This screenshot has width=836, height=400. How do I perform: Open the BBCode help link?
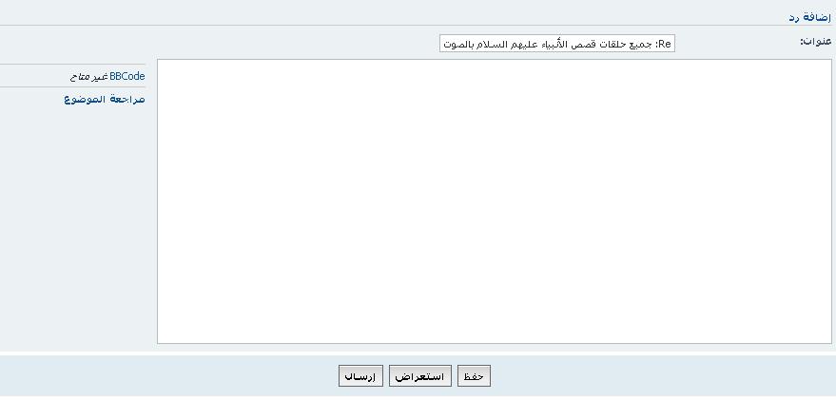point(127,76)
